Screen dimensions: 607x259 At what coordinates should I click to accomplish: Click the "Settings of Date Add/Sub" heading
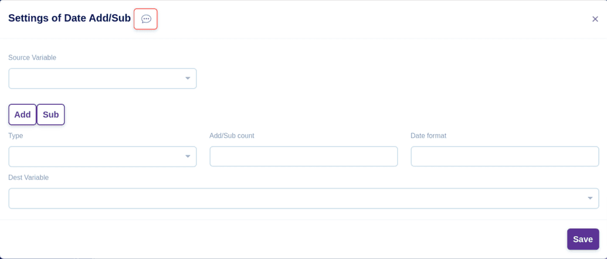pyautogui.click(x=69, y=18)
